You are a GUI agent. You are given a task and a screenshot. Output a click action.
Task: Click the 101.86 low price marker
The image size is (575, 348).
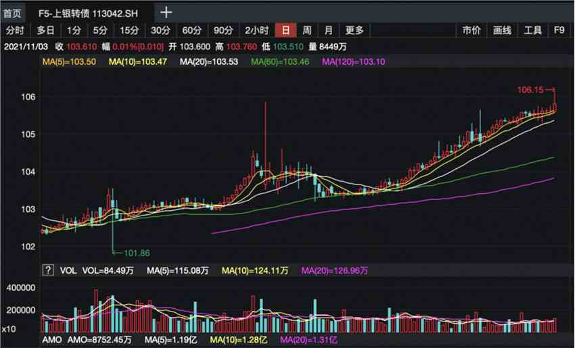[x=137, y=253]
